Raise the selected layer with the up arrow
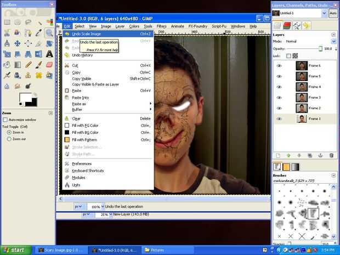The width and height of the screenshot is (340, 255). pos(288,156)
